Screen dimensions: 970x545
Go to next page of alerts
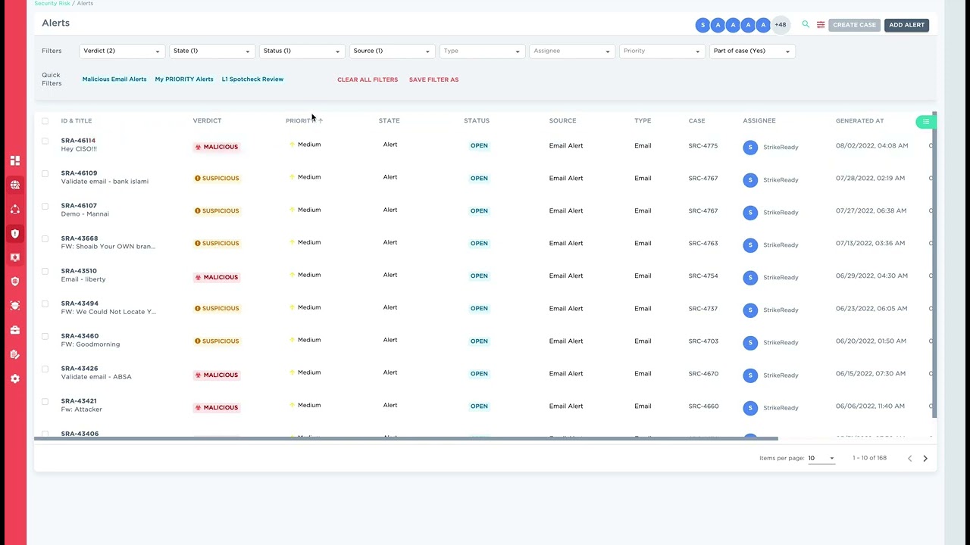[925, 458]
